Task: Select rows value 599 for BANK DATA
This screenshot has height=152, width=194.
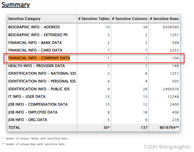Action: 175,43
